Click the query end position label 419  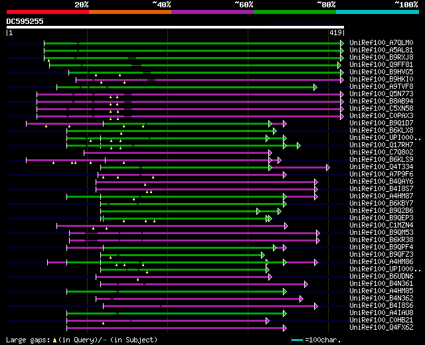tap(335, 33)
